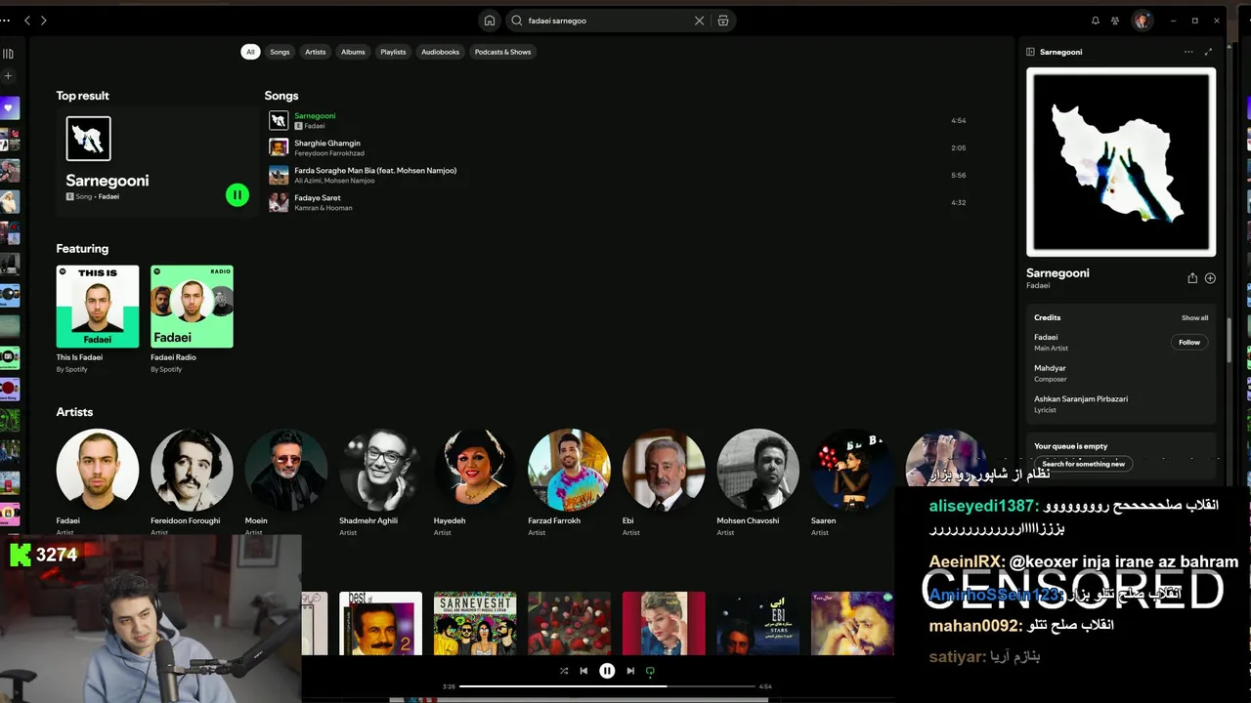Open the user profile avatar menu
Screen dimensions: 1251x703
click(x=1143, y=21)
